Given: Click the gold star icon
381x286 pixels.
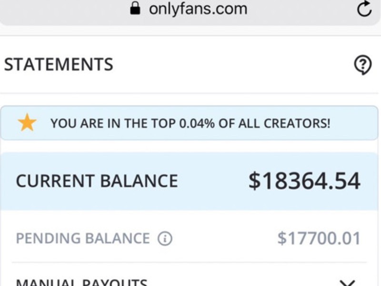Looking at the screenshot, I should point(27,123).
